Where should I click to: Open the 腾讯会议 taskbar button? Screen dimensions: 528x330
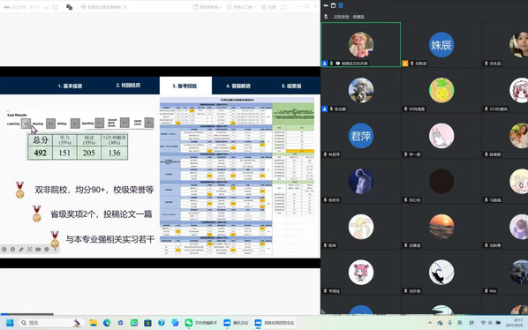236,323
